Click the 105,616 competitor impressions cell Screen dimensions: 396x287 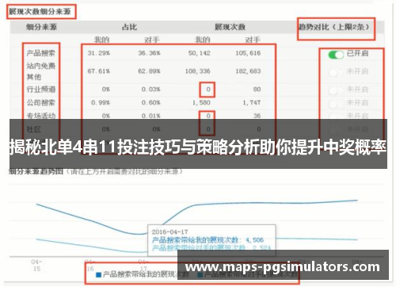pyautogui.click(x=248, y=53)
